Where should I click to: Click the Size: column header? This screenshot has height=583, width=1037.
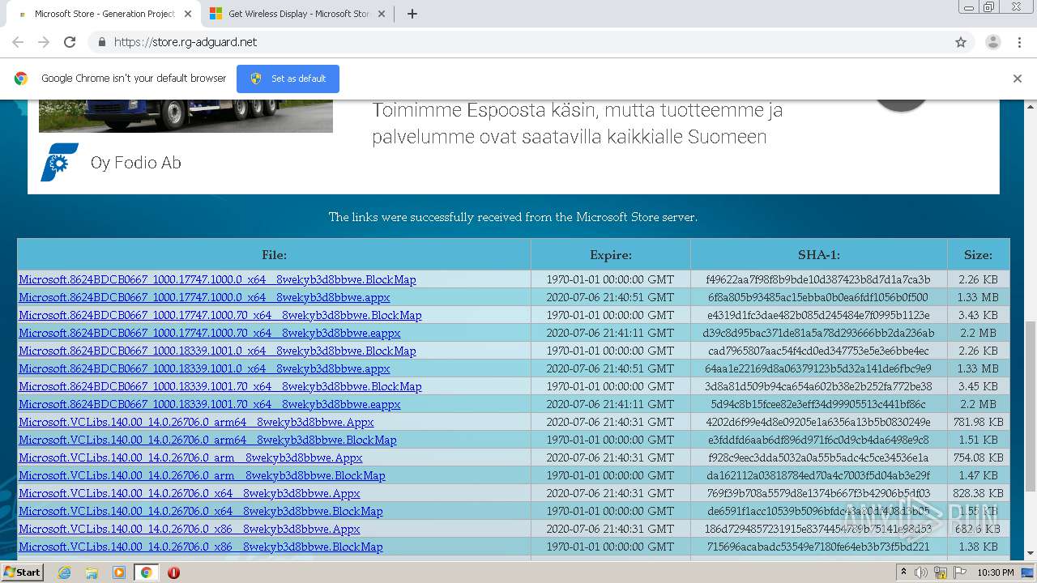tap(978, 254)
